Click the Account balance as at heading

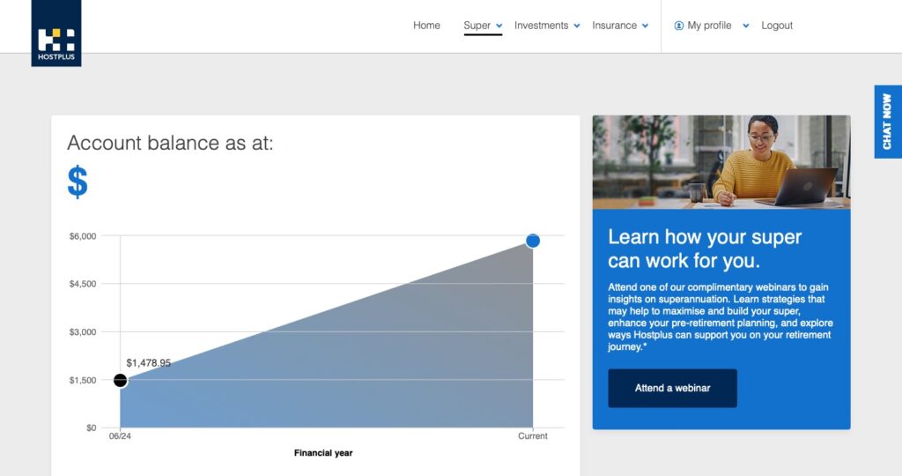click(x=170, y=143)
